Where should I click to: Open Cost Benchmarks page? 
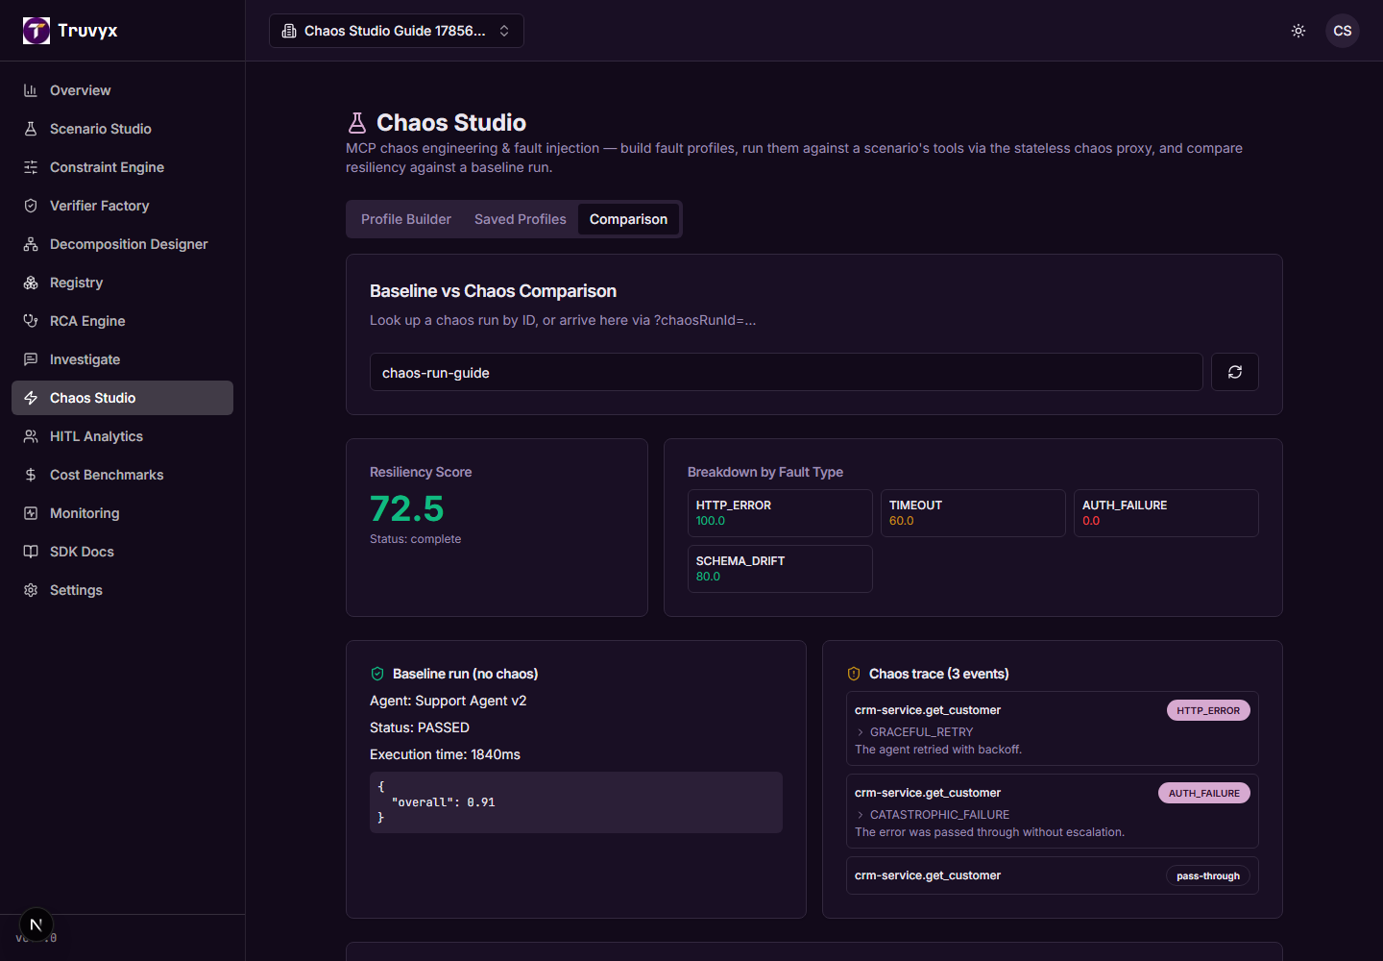pos(122,475)
